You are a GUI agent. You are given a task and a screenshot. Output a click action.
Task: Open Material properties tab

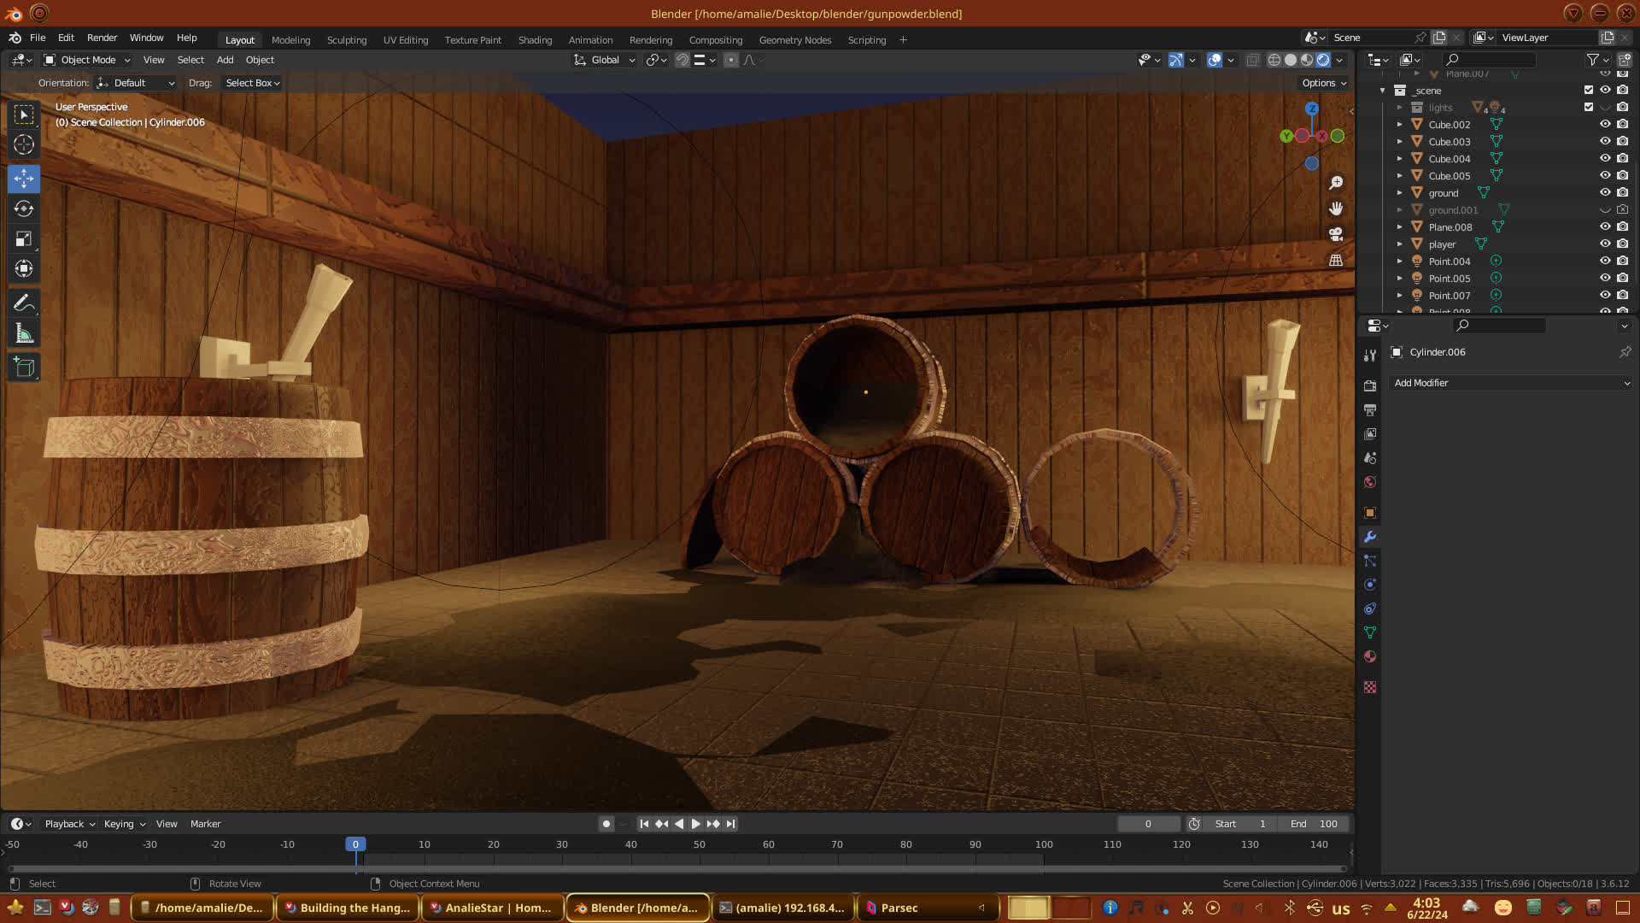tap(1370, 656)
